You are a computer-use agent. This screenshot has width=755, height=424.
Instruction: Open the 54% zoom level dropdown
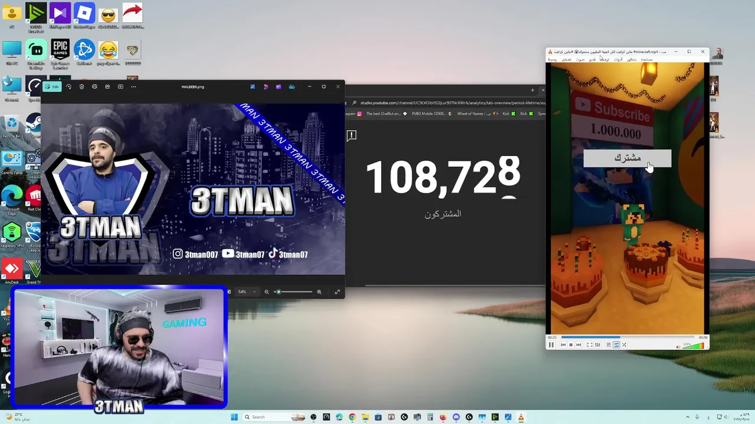[247, 291]
